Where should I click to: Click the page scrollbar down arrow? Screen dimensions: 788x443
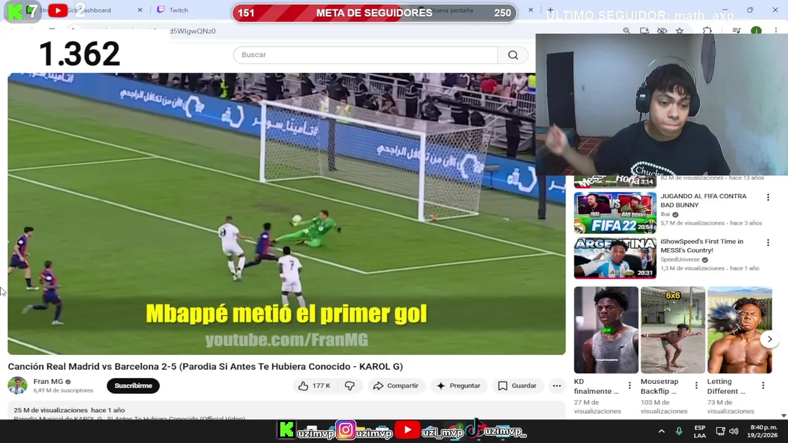(x=784, y=416)
